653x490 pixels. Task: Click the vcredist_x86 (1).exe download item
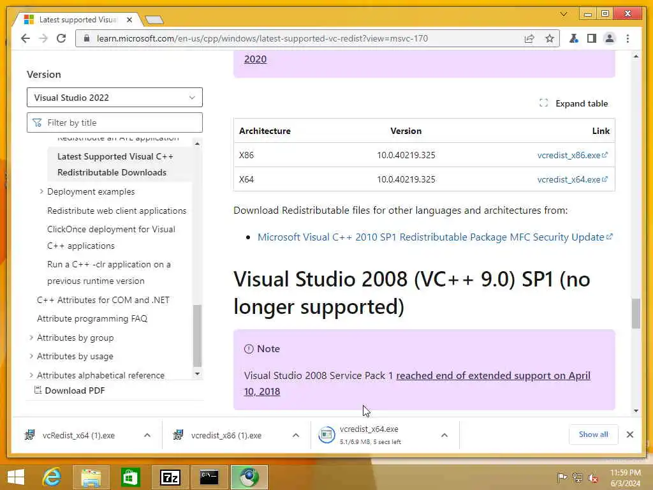click(x=226, y=435)
